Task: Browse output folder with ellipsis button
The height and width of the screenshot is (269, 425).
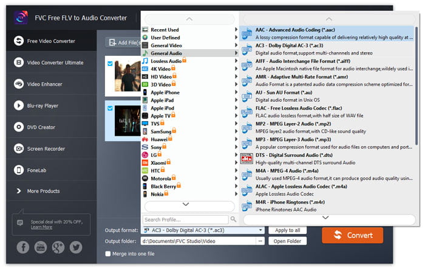Action: tap(260, 241)
